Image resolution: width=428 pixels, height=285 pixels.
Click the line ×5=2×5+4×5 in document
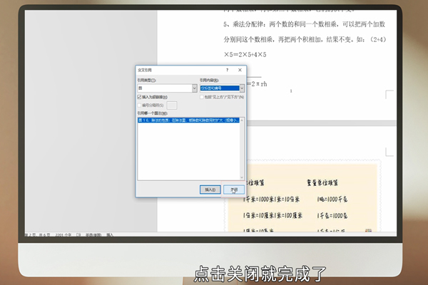[245, 55]
